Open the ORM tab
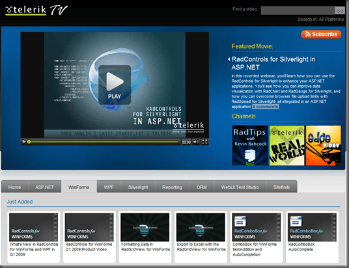 coord(202,187)
